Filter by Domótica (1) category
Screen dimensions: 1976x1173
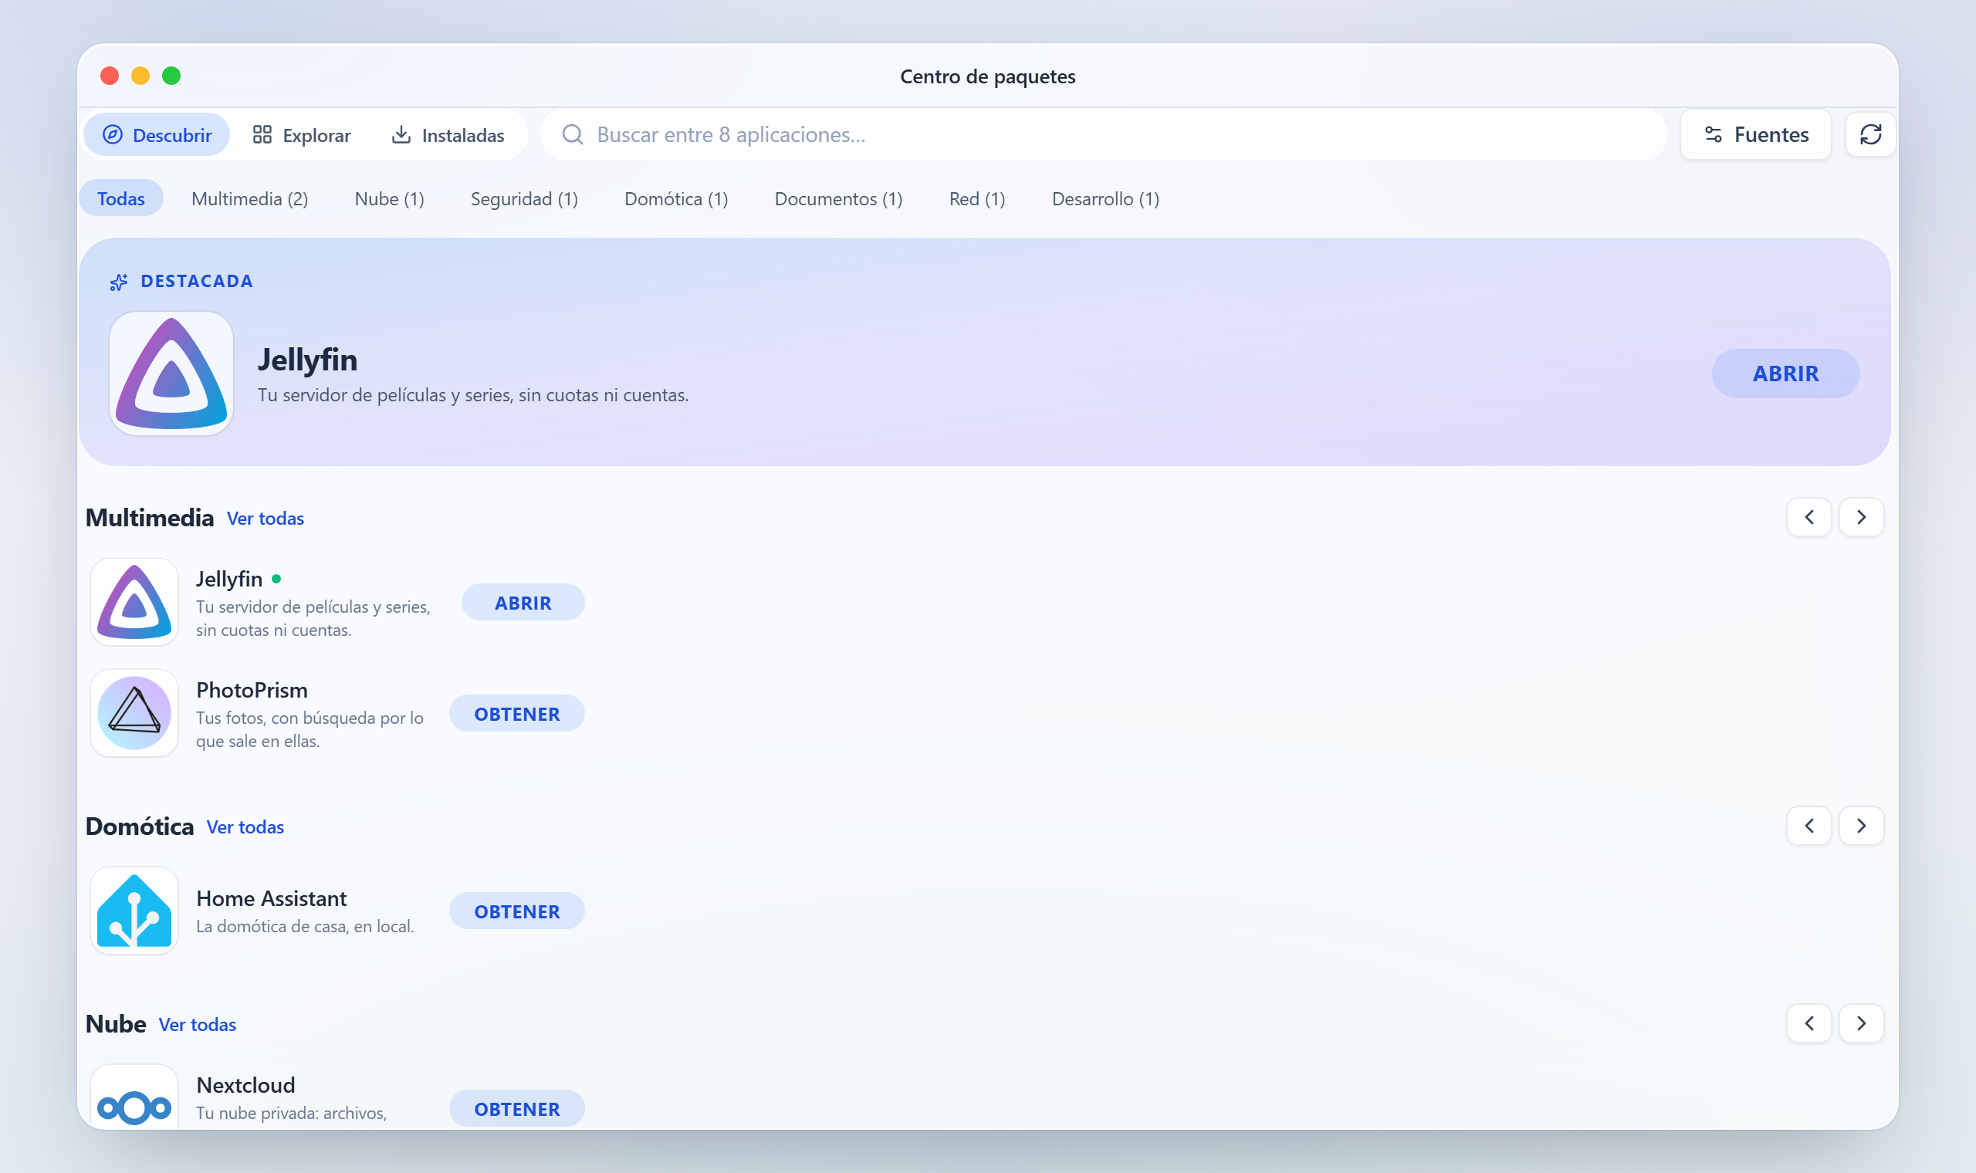pyautogui.click(x=677, y=198)
